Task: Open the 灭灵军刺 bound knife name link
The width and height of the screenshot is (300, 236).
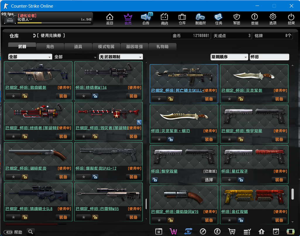Action: (x=242, y=90)
